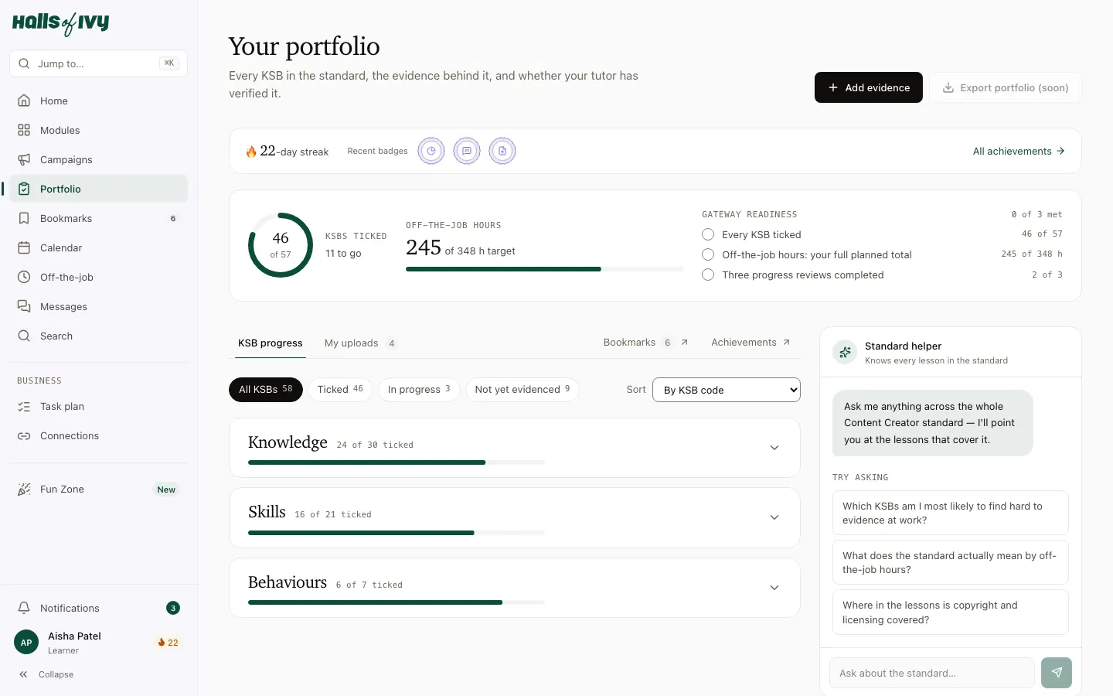Open Modules grid icon in sidebar
This screenshot has height=696, width=1113.
(24, 130)
